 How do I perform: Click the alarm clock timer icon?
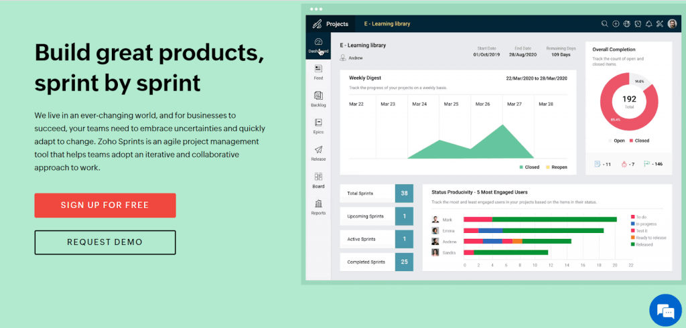pos(638,23)
